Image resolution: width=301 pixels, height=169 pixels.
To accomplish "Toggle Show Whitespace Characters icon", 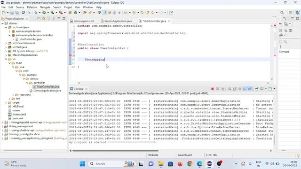I will pyautogui.click(x=119, y=13).
